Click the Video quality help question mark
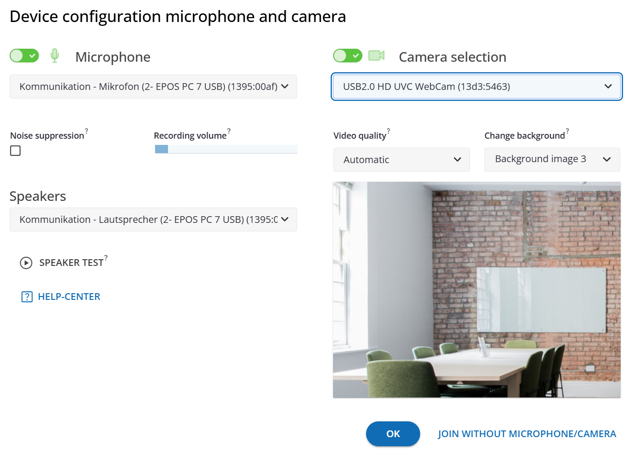Screen dimensions: 635x451 pyautogui.click(x=388, y=130)
